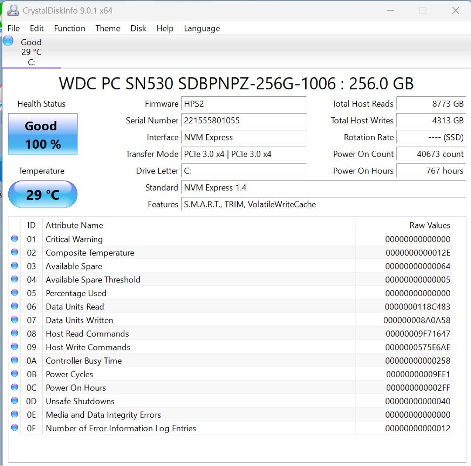
Task: Open the Theme menu
Action: click(107, 28)
